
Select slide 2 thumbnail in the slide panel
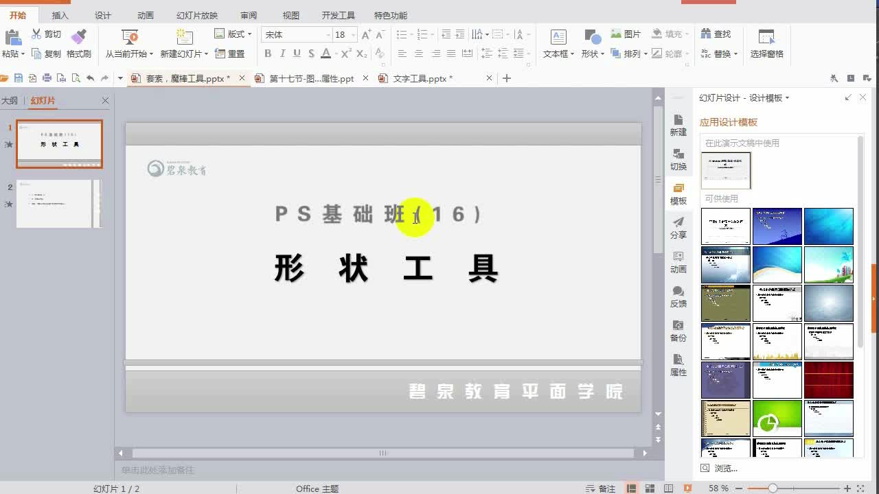point(59,203)
